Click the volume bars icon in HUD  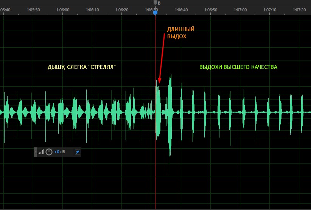(x=40, y=152)
